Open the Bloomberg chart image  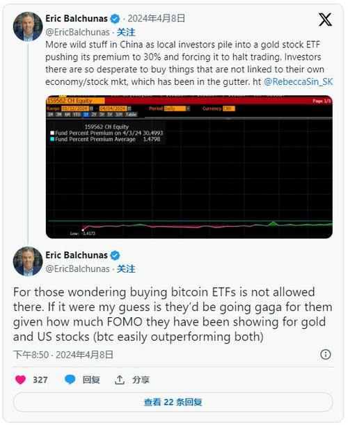click(x=189, y=167)
